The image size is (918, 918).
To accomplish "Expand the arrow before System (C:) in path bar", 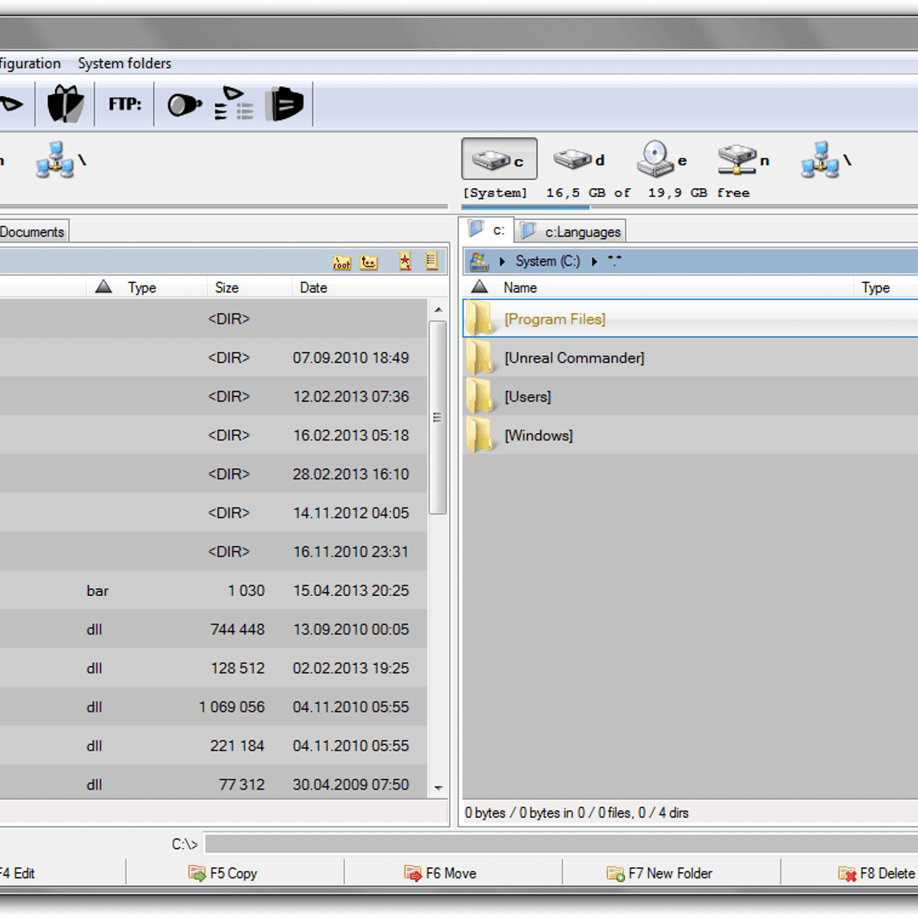I will point(502,262).
